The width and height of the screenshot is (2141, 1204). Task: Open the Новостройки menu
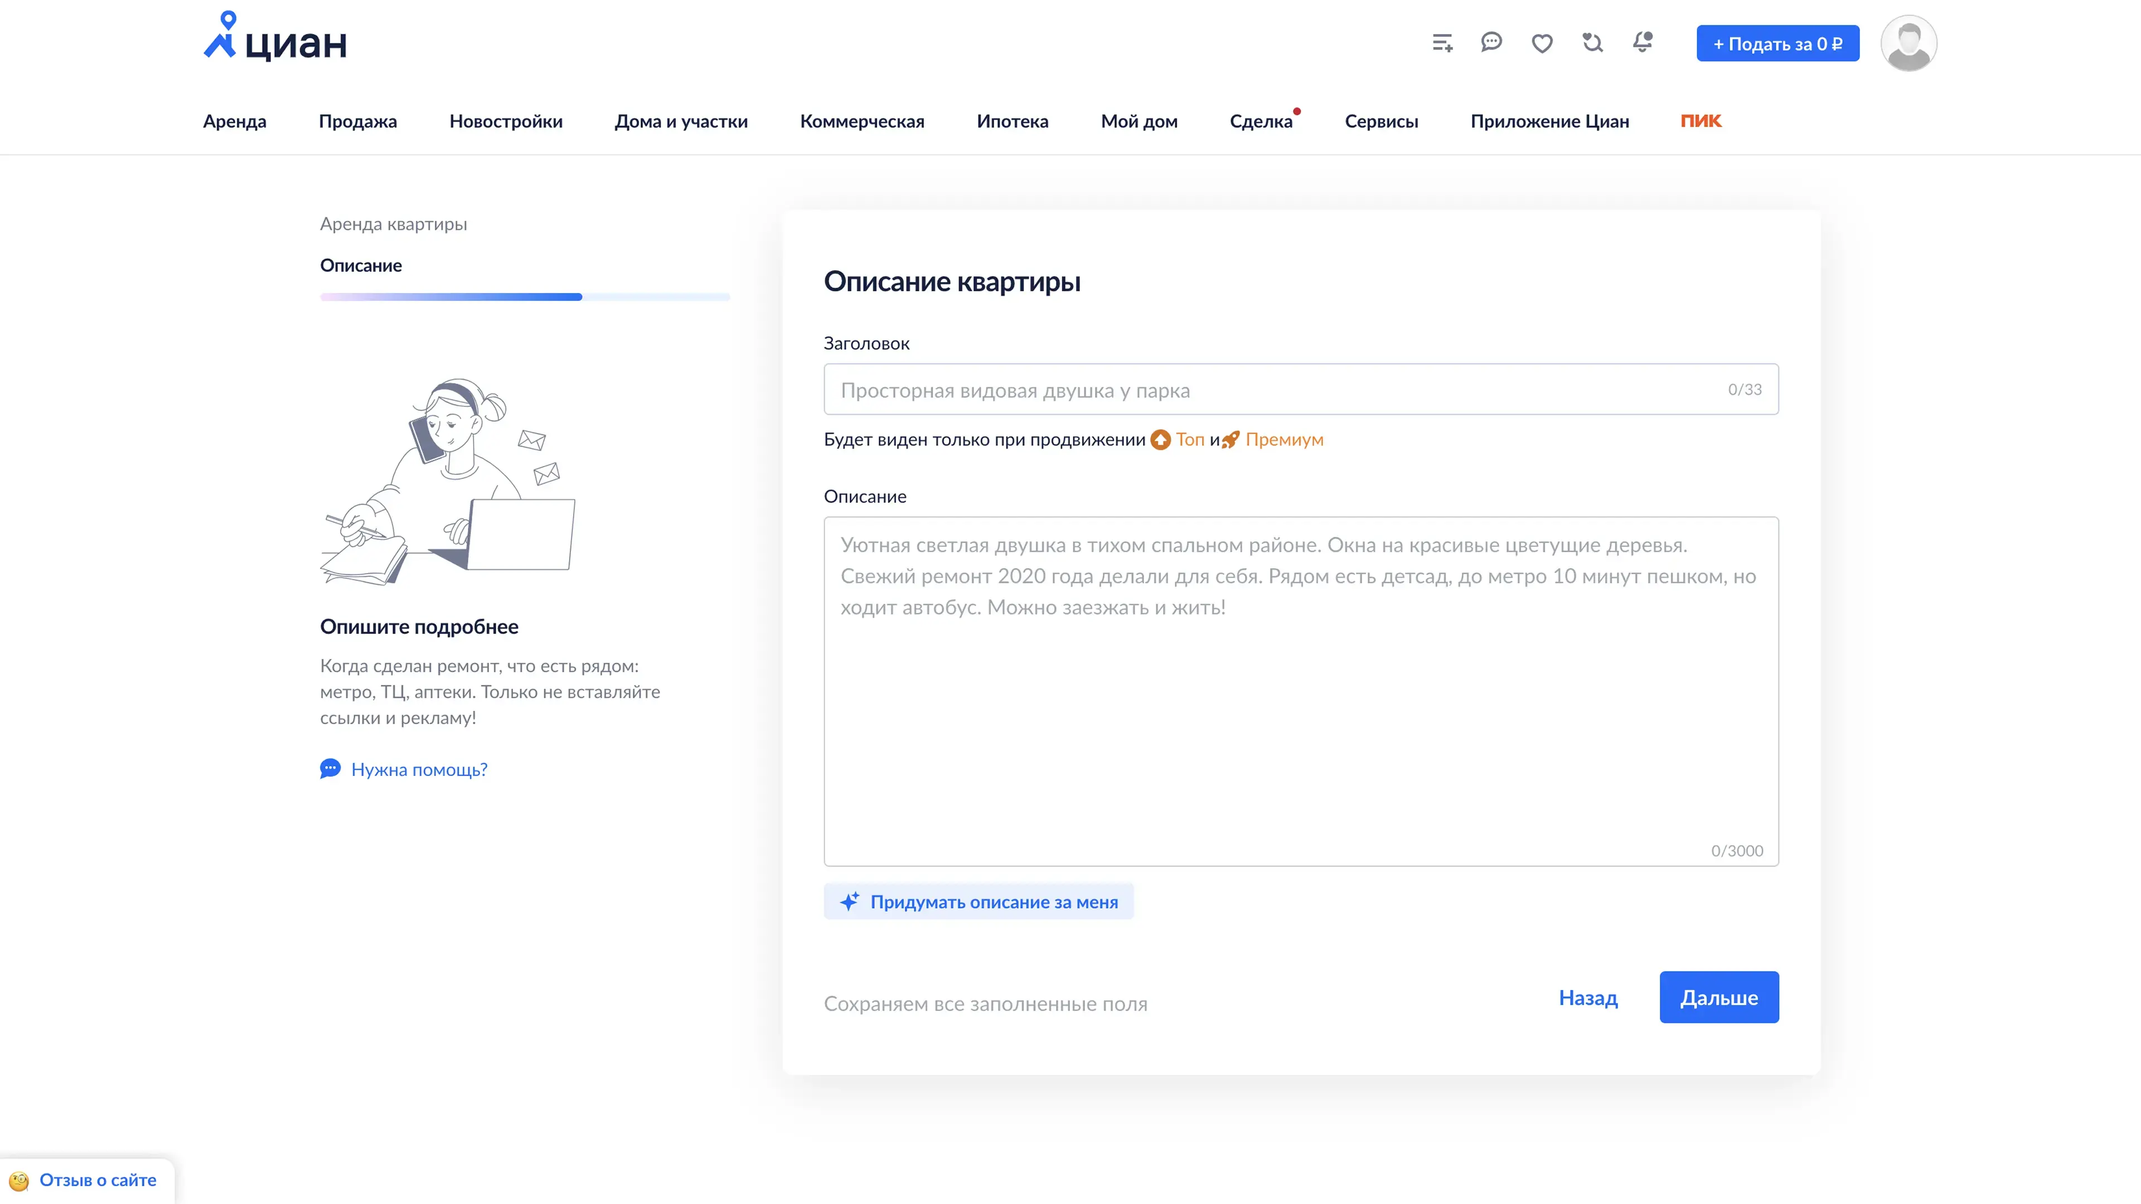click(505, 122)
